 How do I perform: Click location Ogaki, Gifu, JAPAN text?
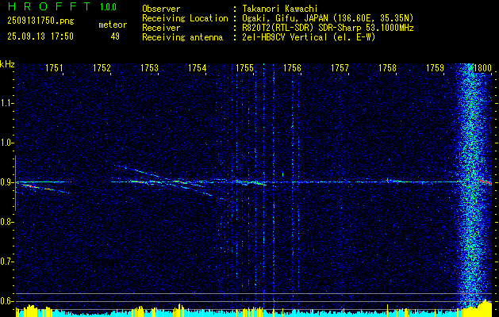pos(328,18)
